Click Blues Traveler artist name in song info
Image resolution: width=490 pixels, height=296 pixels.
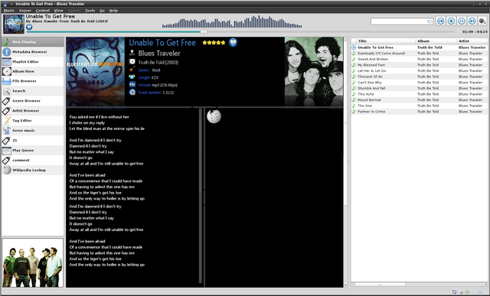click(159, 53)
